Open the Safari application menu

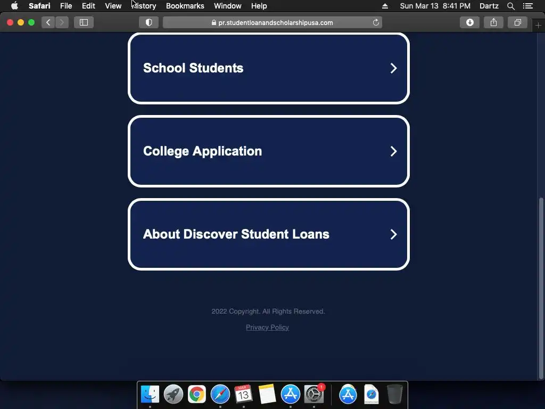click(39, 6)
